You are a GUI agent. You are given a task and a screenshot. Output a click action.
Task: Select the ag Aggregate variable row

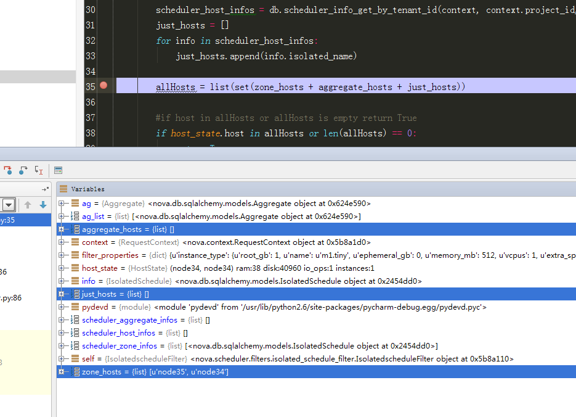click(x=316, y=204)
